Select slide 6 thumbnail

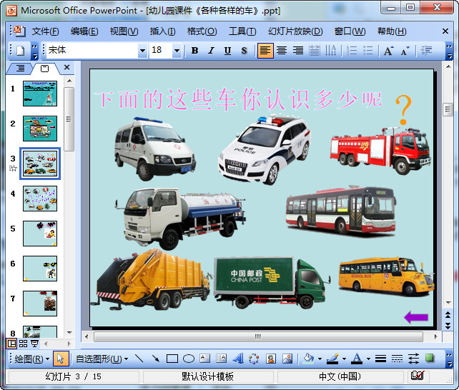click(x=40, y=269)
